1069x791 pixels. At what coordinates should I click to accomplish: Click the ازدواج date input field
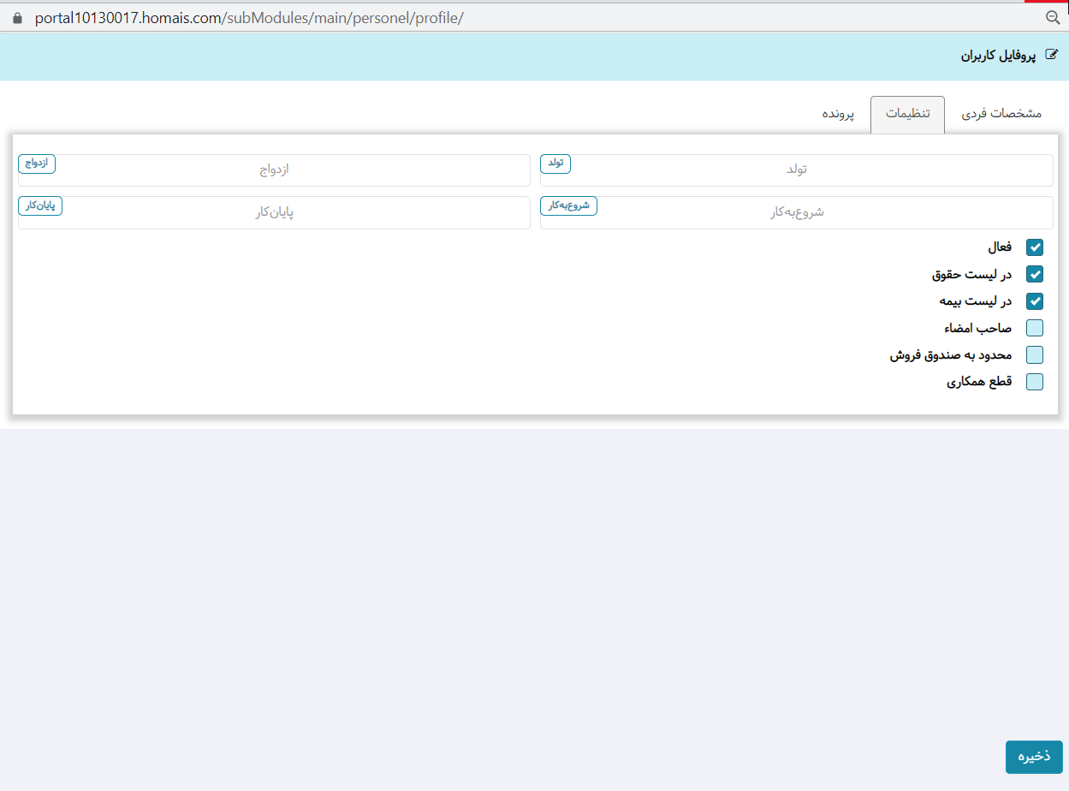coord(274,169)
